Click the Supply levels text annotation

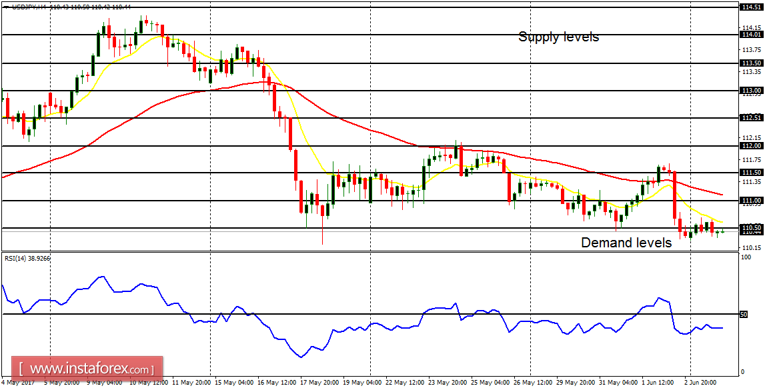click(x=557, y=37)
